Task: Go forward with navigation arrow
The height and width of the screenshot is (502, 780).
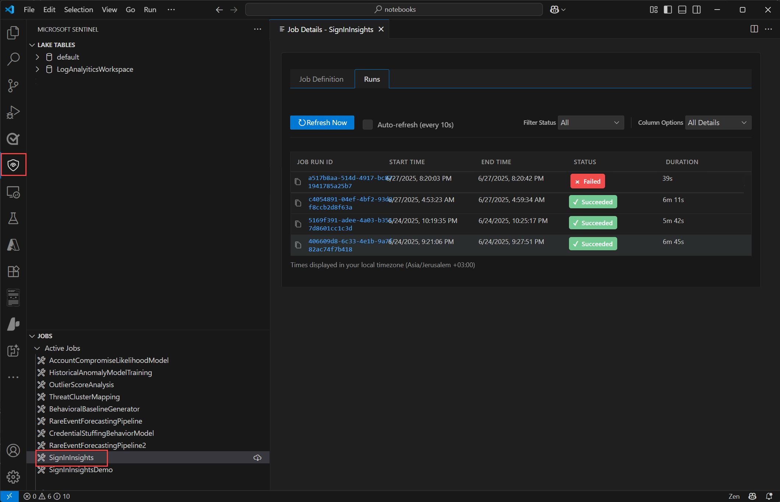Action: coord(234,10)
